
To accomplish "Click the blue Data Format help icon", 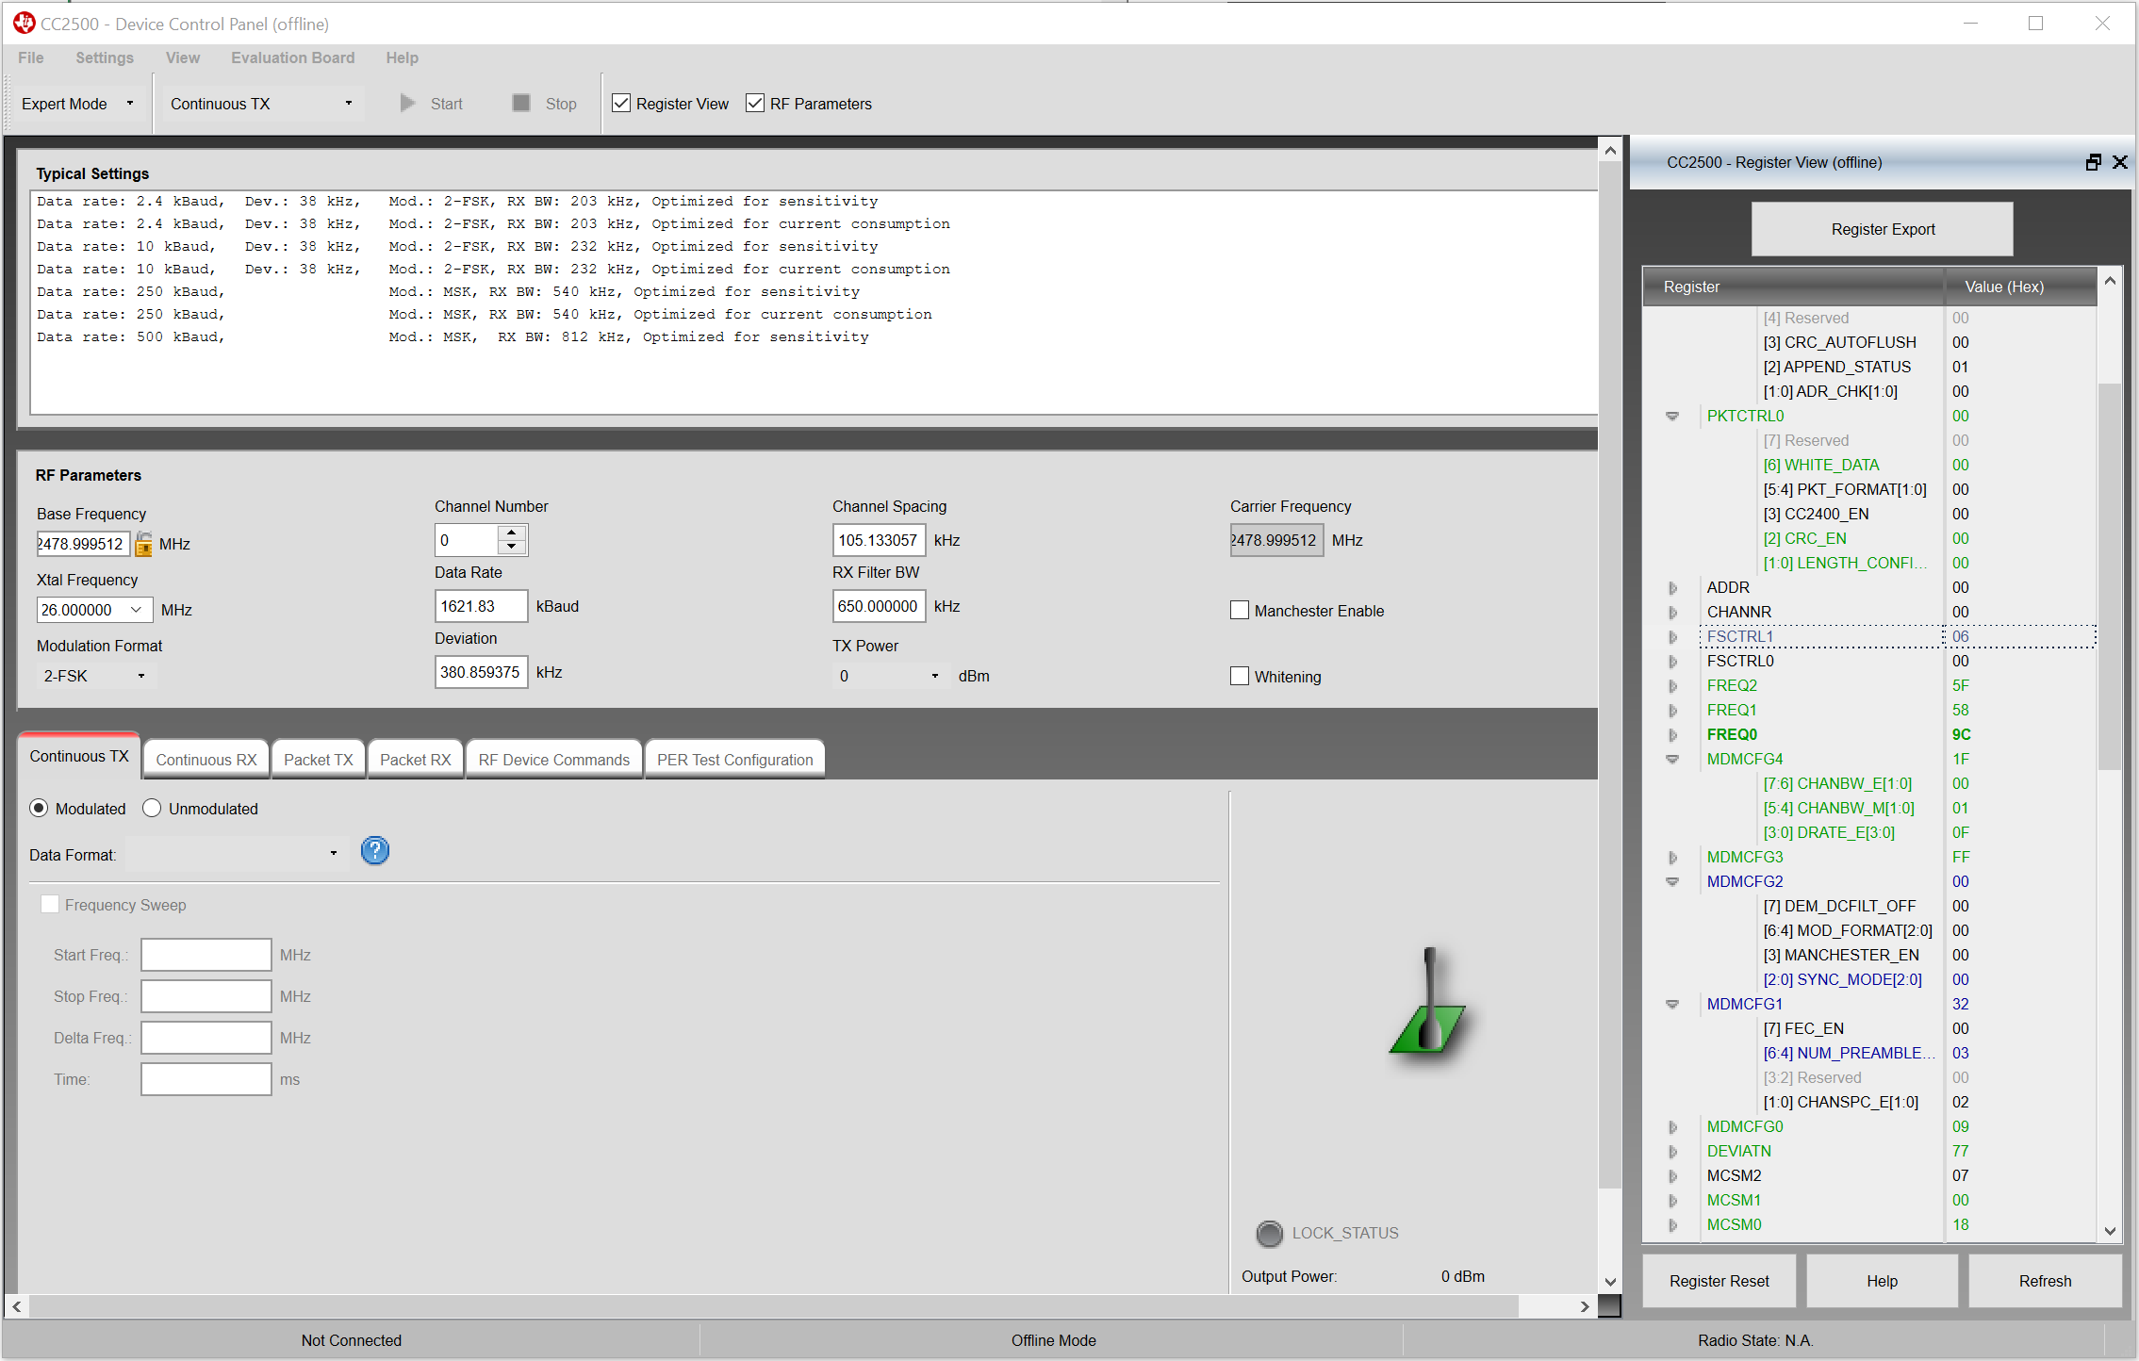I will coord(374,851).
